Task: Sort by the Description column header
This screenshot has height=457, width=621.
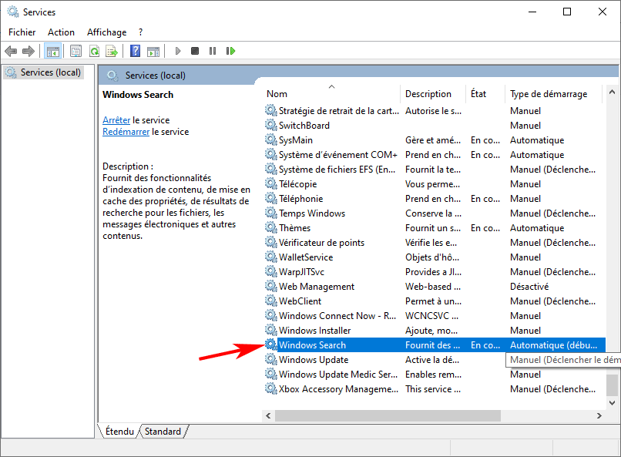Action: point(433,94)
